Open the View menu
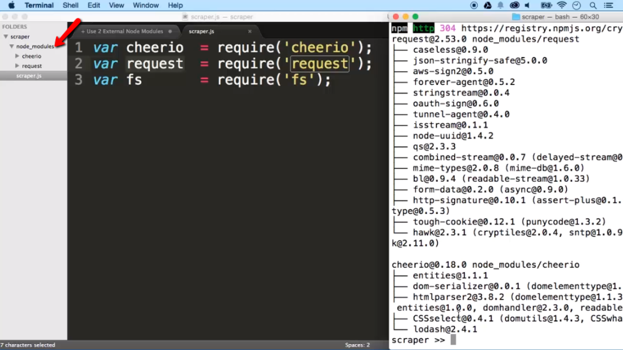 coord(116,5)
